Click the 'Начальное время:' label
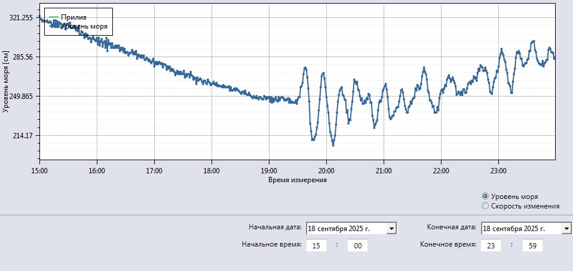Screen dimensions: 573x271 pyautogui.click(x=271, y=244)
